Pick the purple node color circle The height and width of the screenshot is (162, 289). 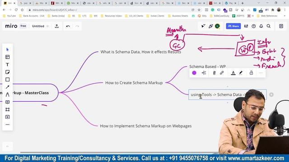[194, 73]
